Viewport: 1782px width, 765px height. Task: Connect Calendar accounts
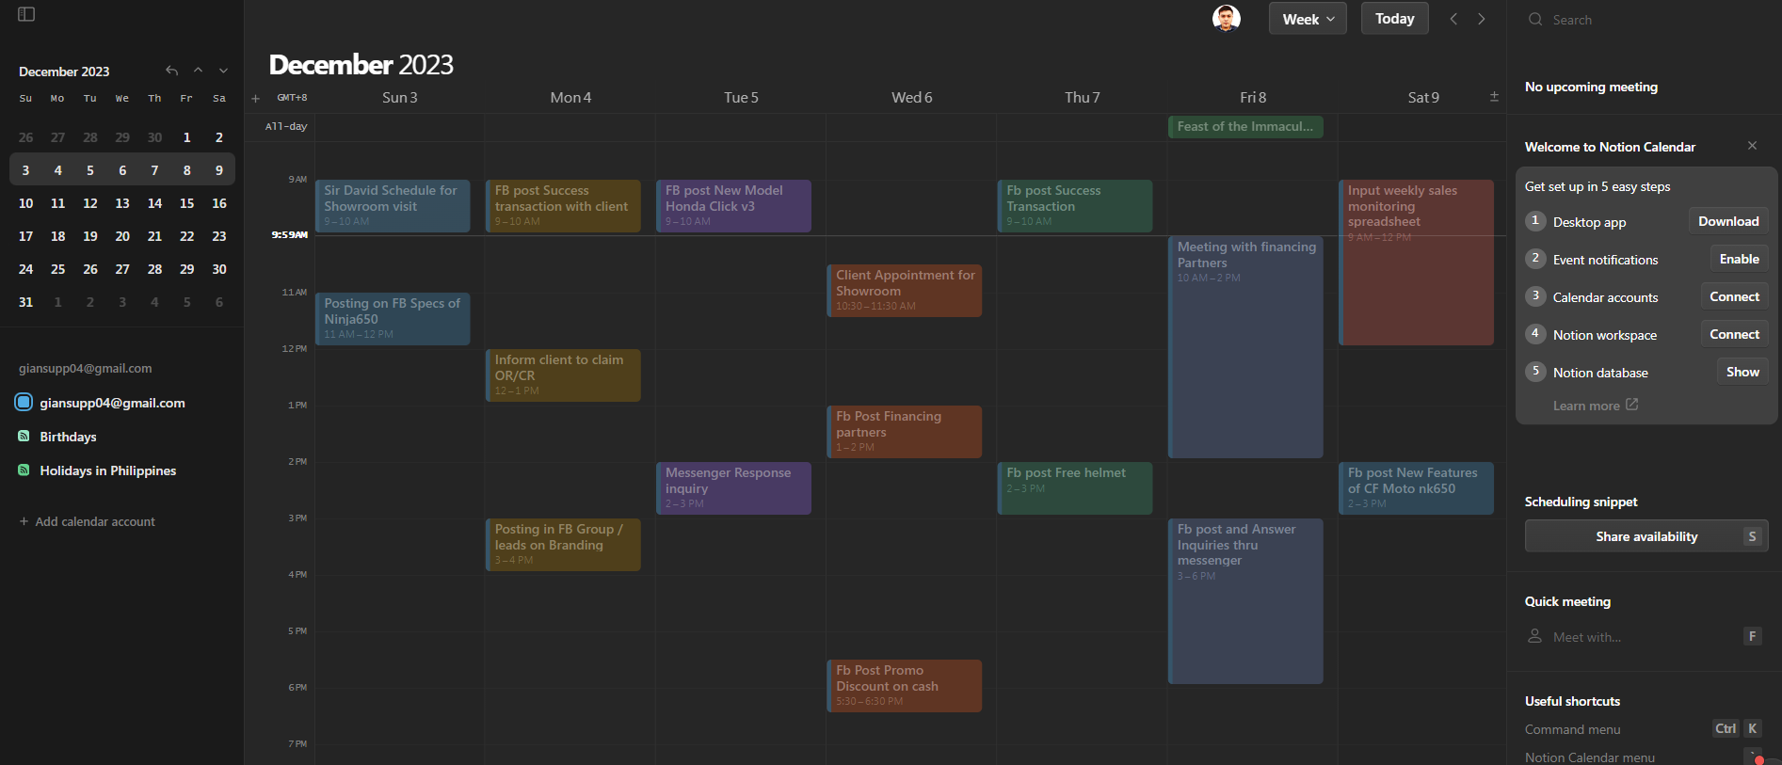(x=1734, y=296)
